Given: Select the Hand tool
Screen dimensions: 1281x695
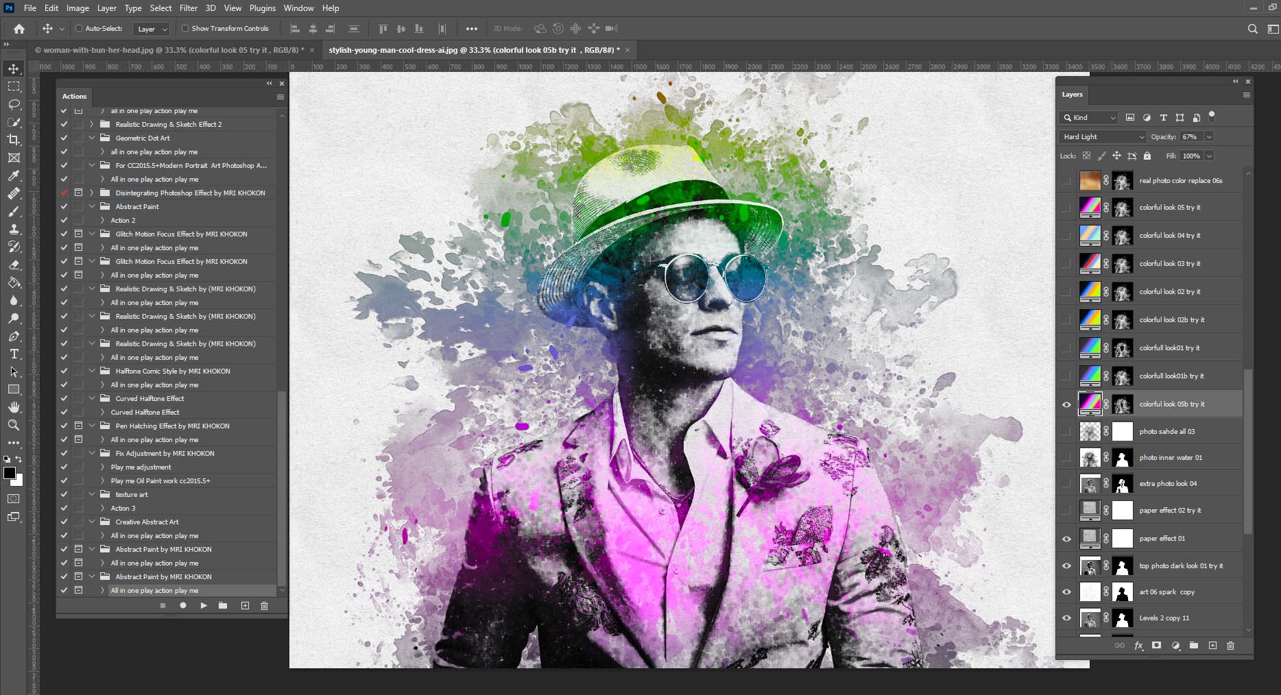Looking at the screenshot, I should click(14, 407).
